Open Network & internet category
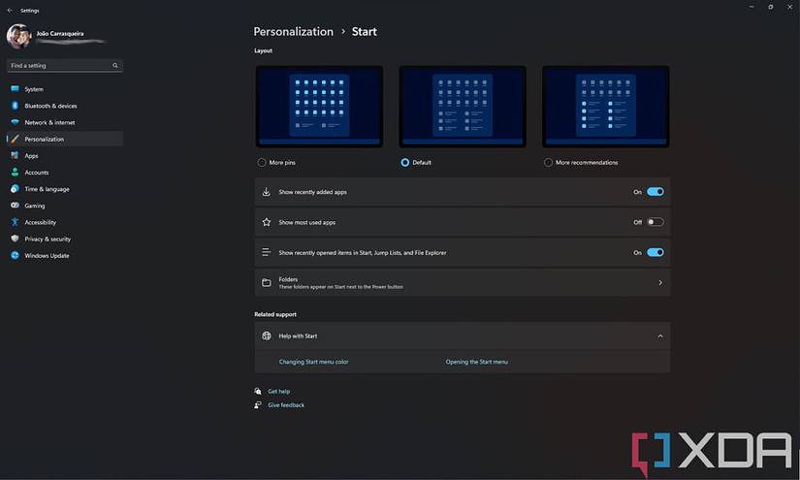The image size is (800, 480). 65,122
